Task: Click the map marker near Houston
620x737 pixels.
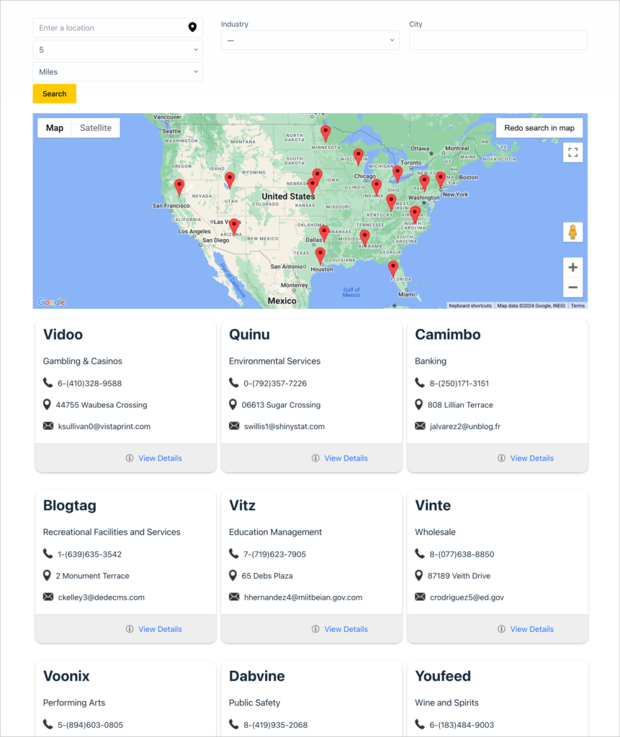Action: (x=320, y=256)
